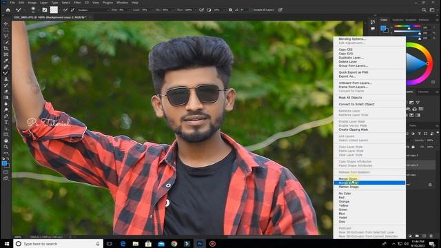Select the Crop tool
This screenshot has height=248, width=441.
(x=6, y=48)
